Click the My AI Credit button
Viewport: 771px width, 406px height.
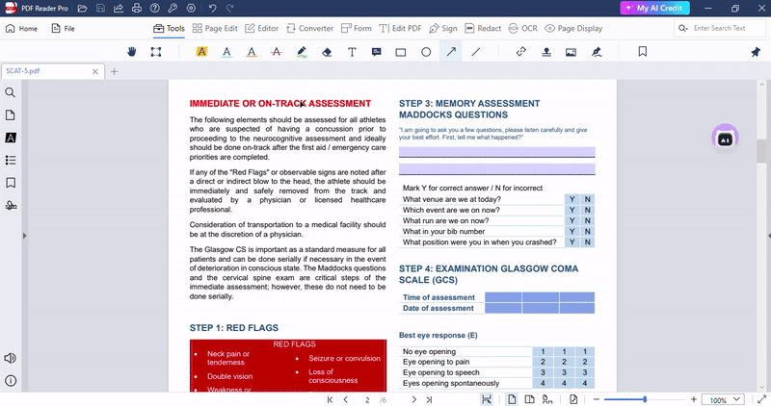coord(654,8)
